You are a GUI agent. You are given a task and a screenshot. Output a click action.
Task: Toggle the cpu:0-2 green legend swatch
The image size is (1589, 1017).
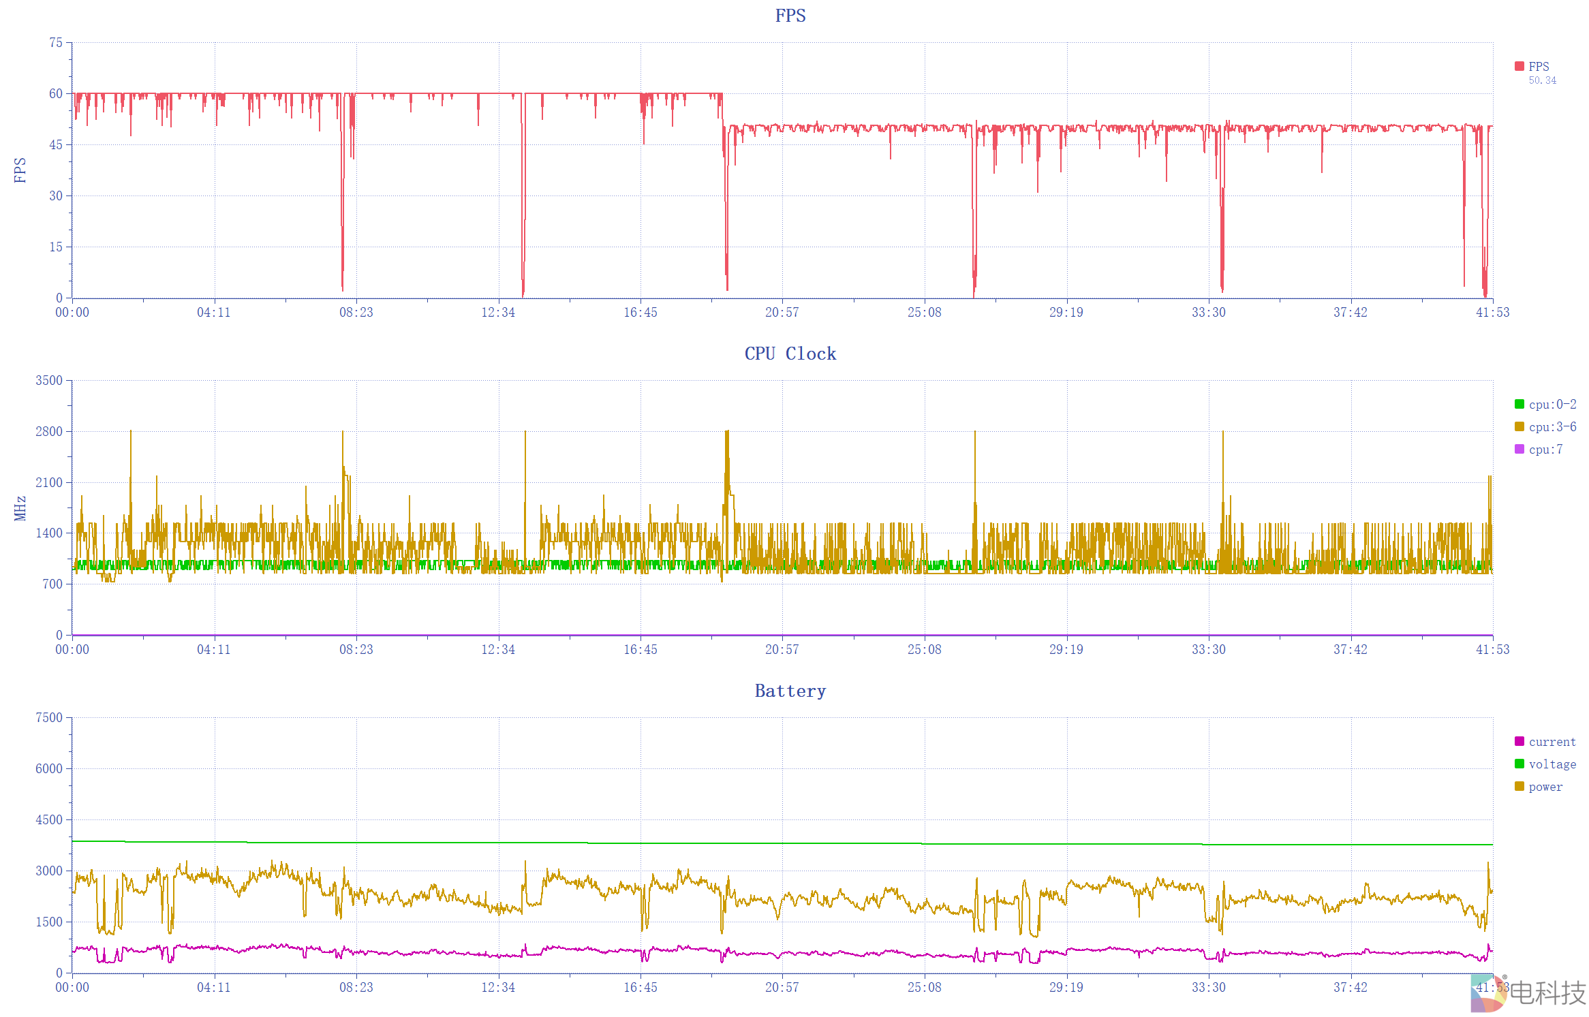point(1519,404)
